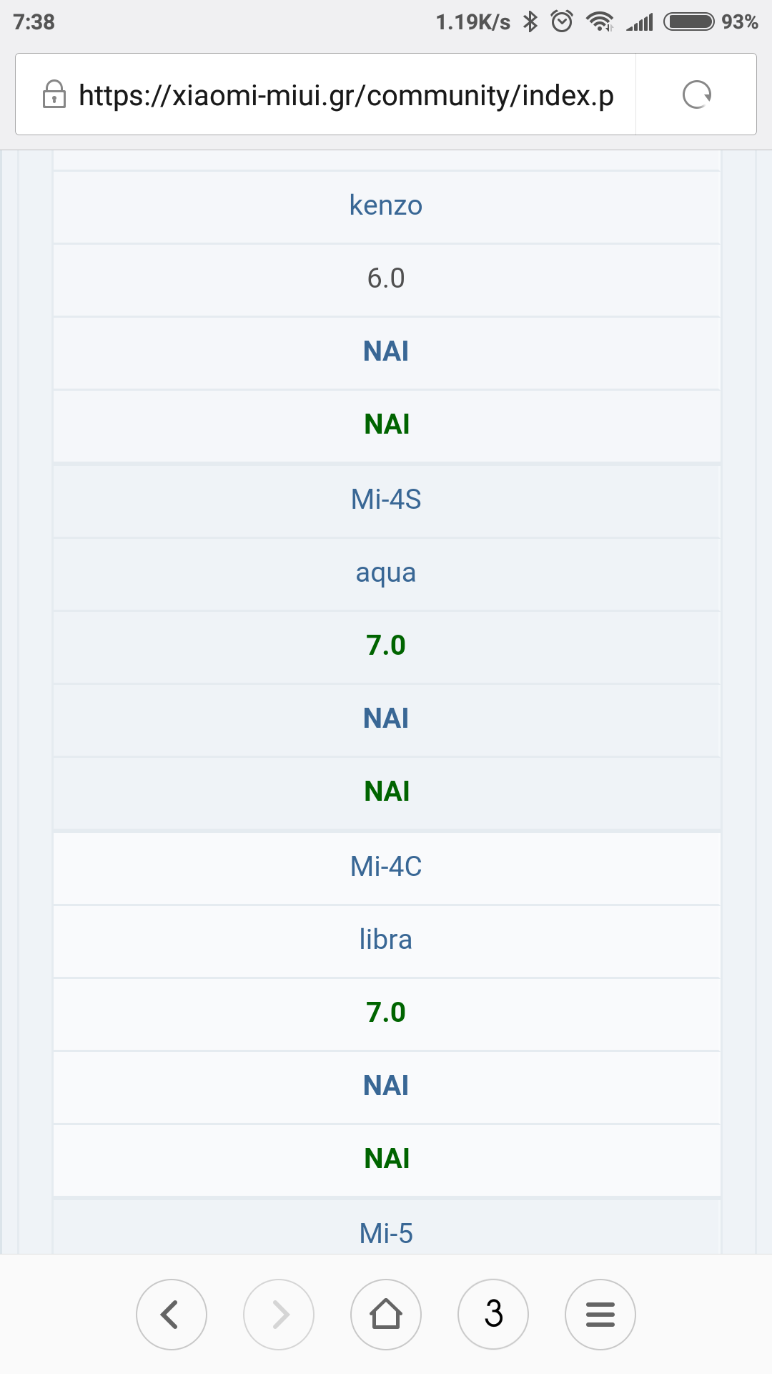
Task: Open the libra codename link
Action: tap(386, 940)
